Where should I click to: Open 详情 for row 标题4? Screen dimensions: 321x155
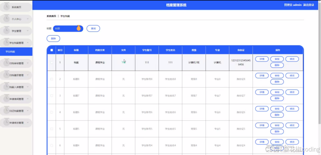click(x=262, y=142)
